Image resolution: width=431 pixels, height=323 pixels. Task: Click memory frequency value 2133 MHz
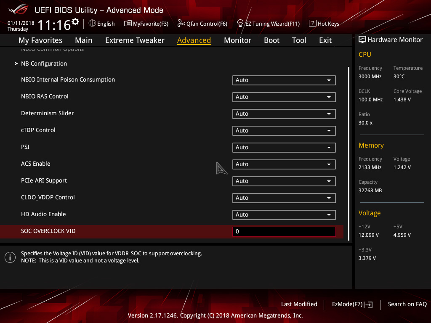pyautogui.click(x=370, y=167)
